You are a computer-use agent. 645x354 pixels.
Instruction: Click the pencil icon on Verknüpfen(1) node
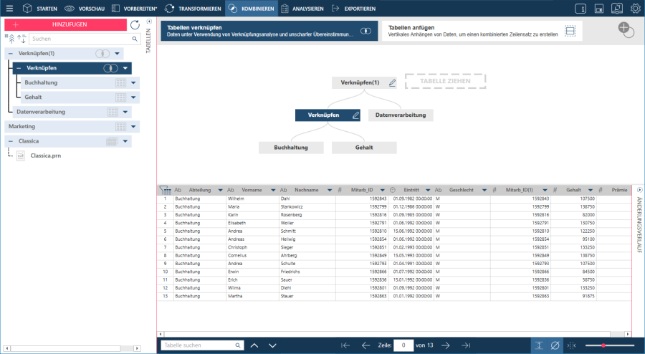pos(392,83)
